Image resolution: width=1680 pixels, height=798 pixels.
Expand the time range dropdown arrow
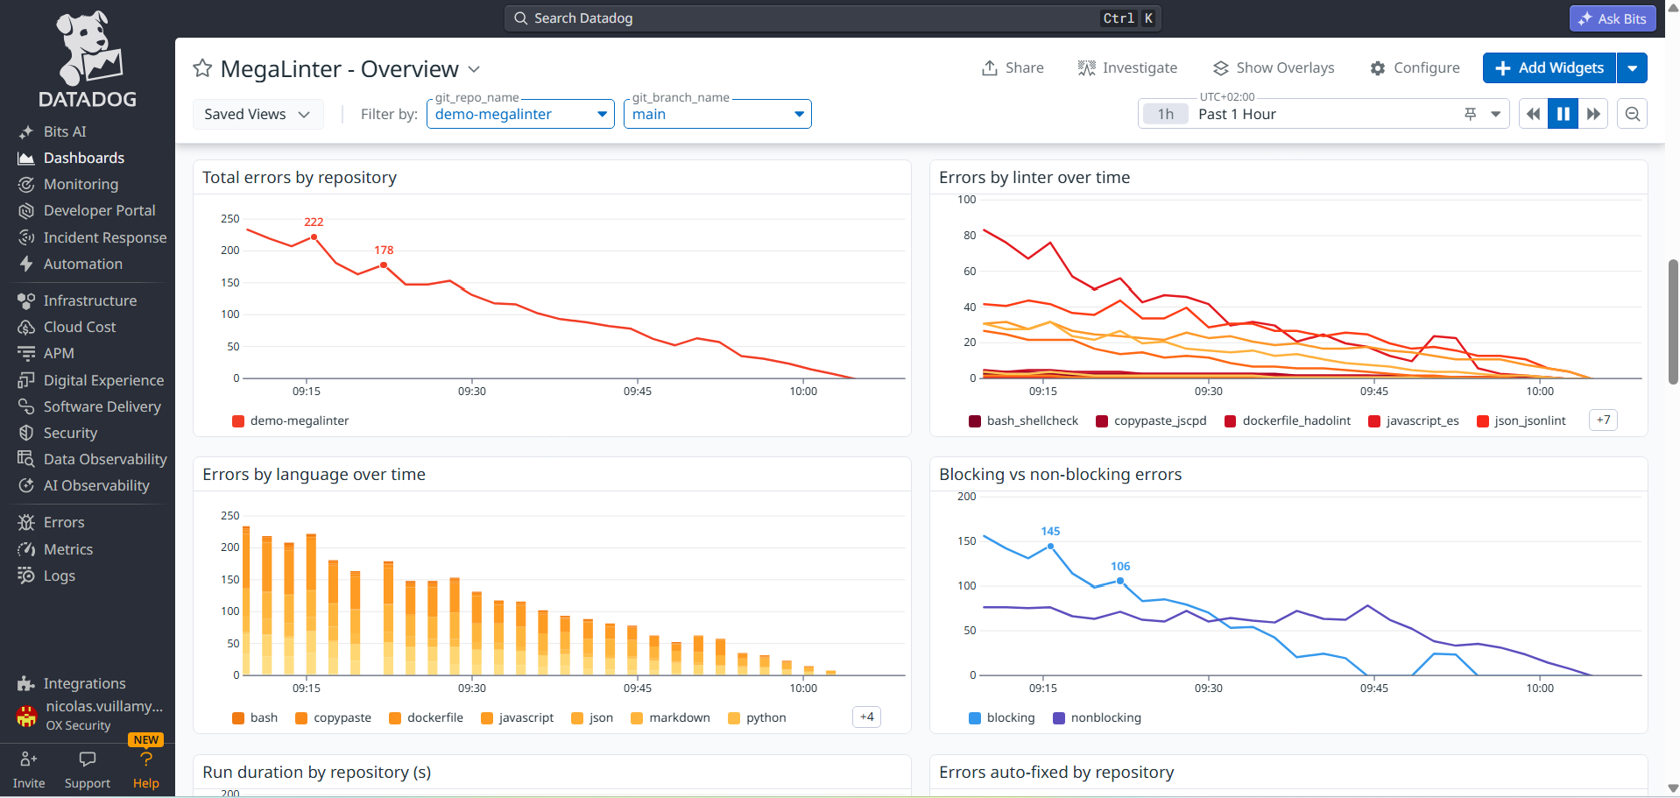(x=1496, y=114)
